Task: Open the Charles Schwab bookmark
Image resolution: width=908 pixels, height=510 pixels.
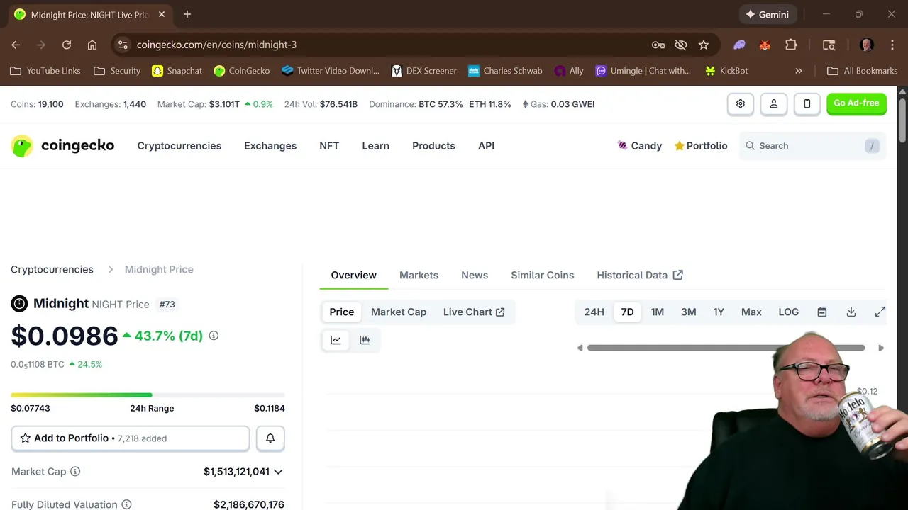Action: point(505,71)
